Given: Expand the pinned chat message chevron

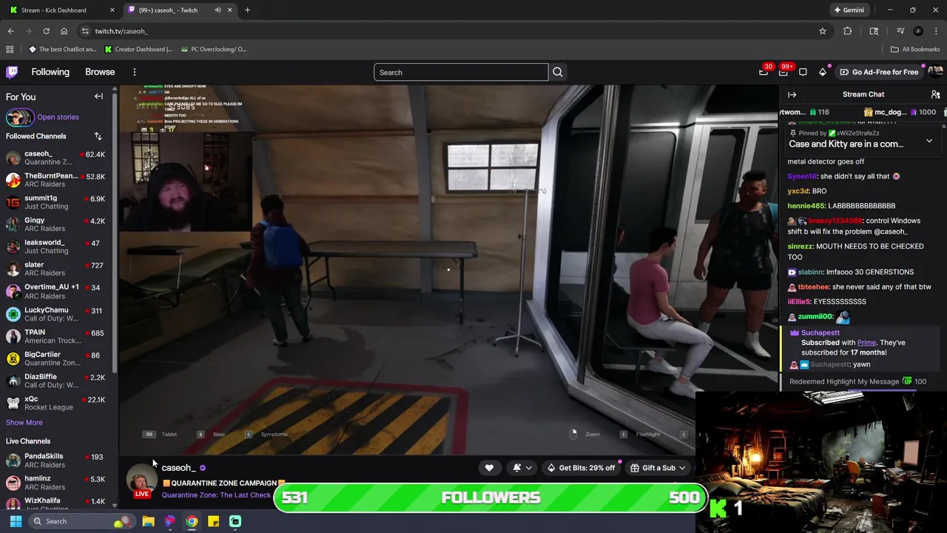Looking at the screenshot, I should click(x=929, y=141).
